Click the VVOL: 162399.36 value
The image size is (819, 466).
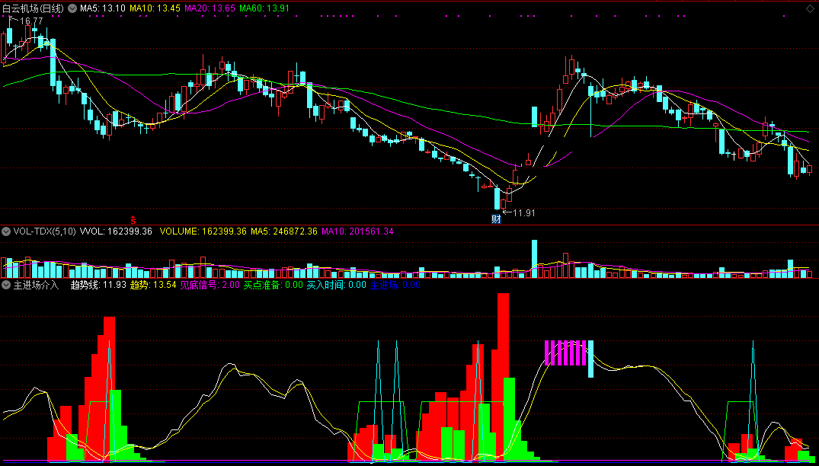[x=116, y=231]
